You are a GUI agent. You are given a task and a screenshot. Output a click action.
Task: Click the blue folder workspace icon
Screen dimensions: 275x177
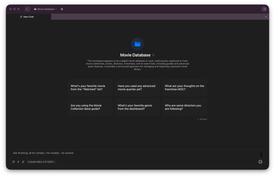tap(137, 44)
